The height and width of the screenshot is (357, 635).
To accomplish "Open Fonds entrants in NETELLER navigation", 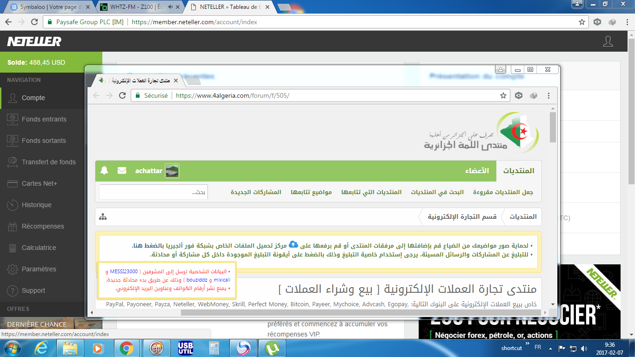I will pos(44,119).
